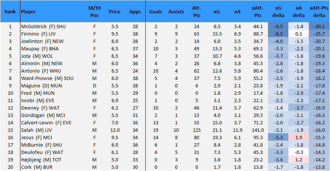The image size is (330, 171).
Task: Click Cork (M) BUR player name
Action: pos(37,167)
